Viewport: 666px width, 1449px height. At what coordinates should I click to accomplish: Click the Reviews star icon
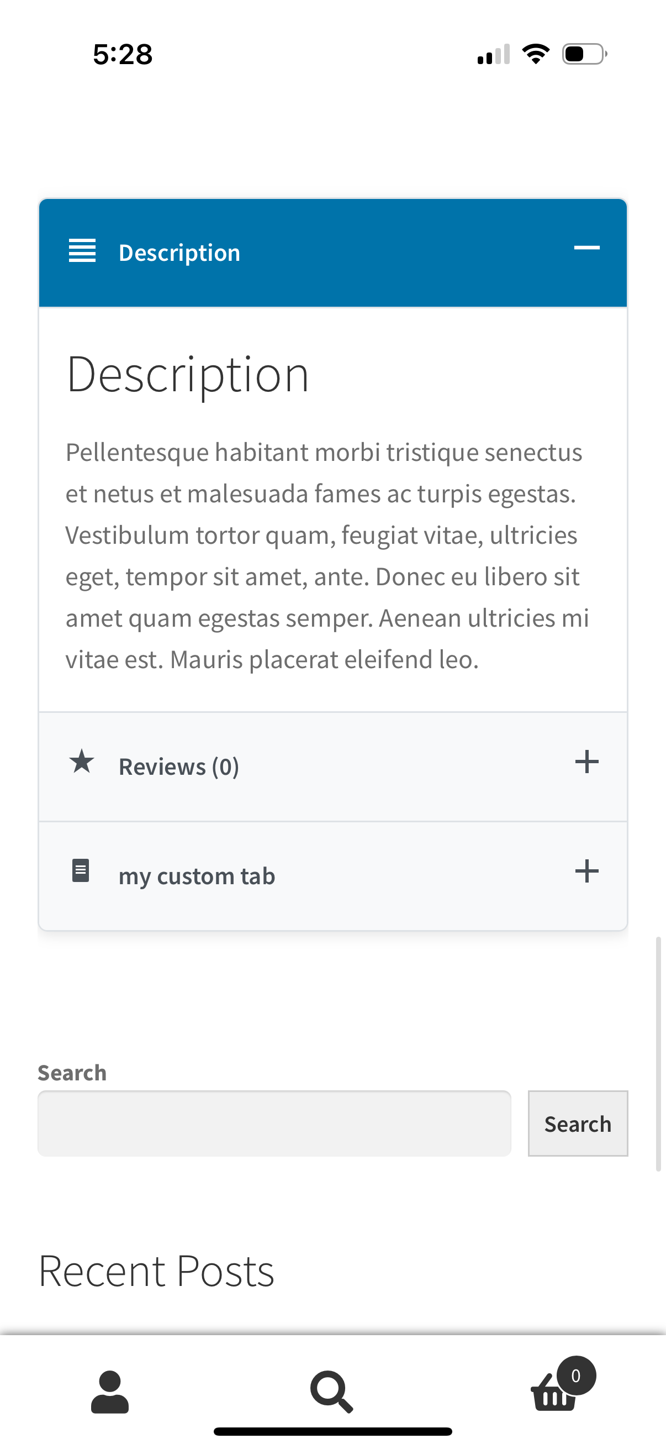(x=82, y=762)
